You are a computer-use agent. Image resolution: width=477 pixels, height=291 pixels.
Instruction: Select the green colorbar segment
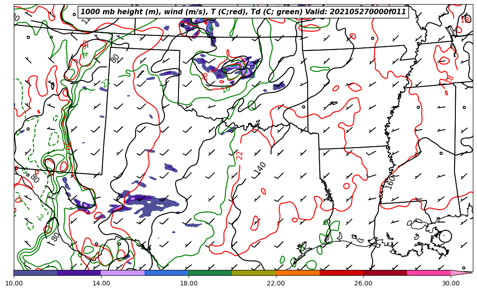[x=210, y=273]
